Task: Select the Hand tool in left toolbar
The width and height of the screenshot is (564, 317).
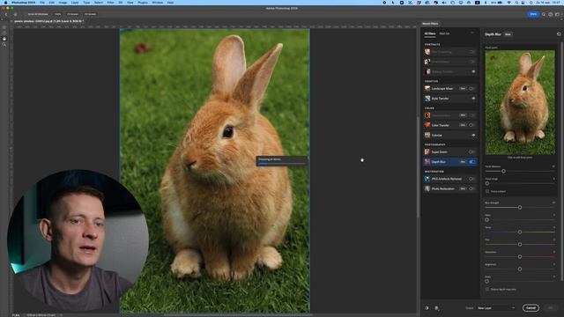Action: tap(4, 39)
